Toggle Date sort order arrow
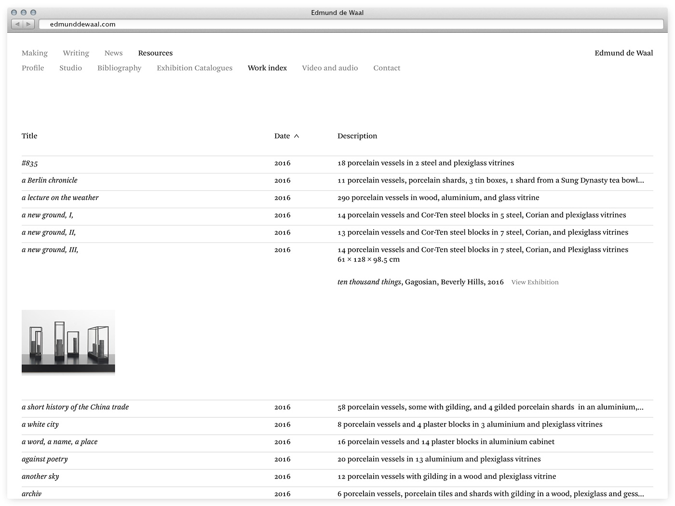 (297, 136)
